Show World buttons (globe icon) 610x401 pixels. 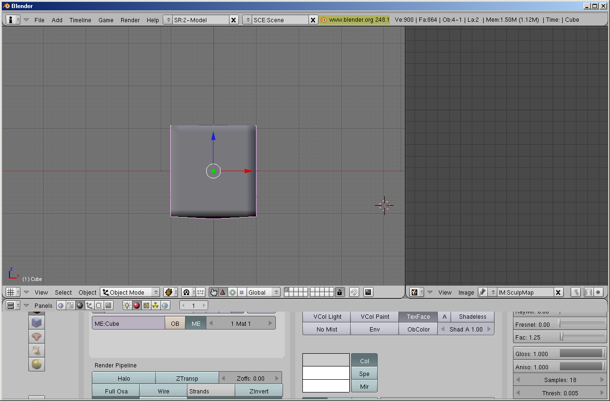165,305
